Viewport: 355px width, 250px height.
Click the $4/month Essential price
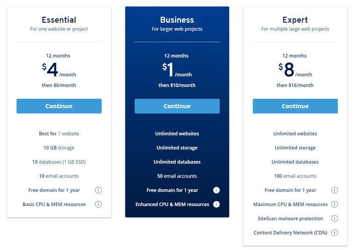pyautogui.click(x=59, y=70)
